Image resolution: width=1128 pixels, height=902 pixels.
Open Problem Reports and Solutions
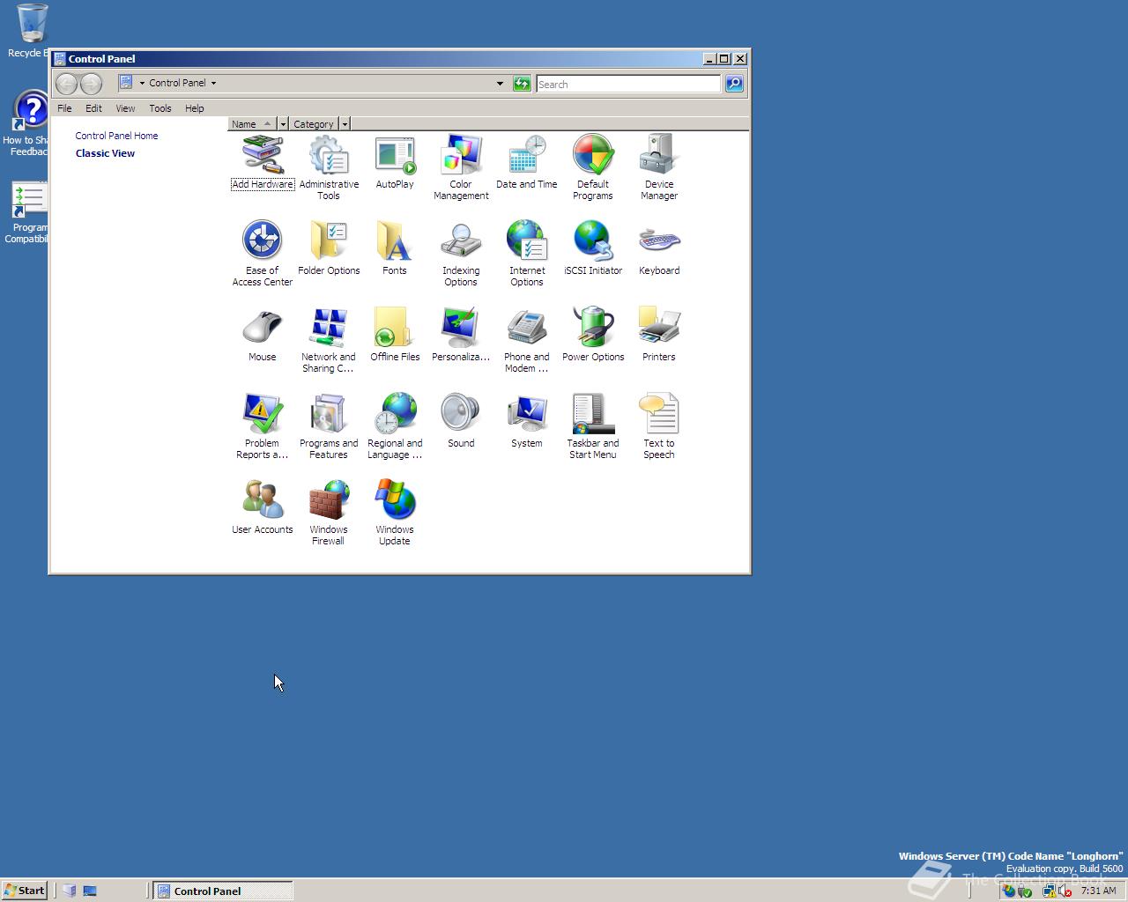coord(263,426)
